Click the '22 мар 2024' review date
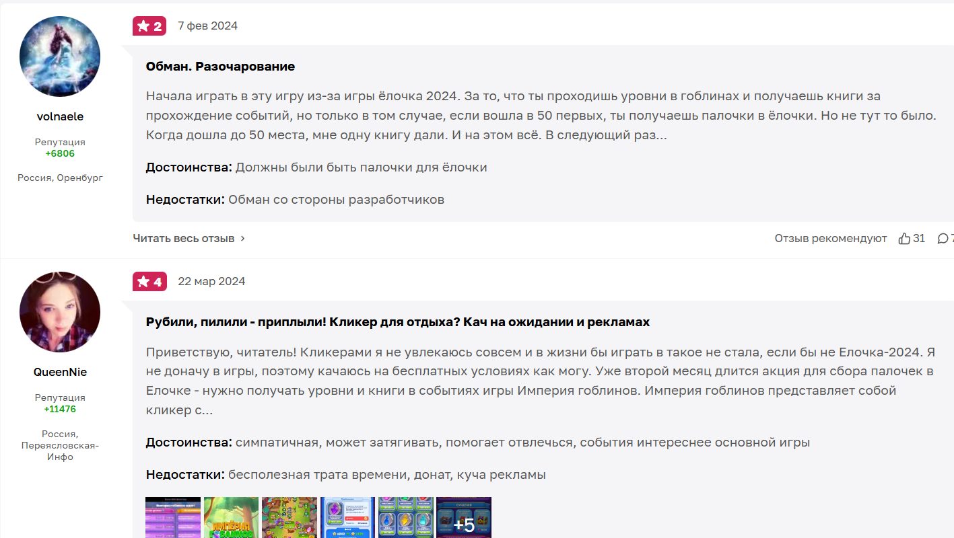The width and height of the screenshot is (954, 538). click(211, 282)
